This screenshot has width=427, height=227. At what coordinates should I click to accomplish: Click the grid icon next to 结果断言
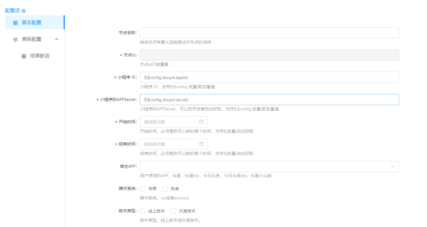(24, 56)
